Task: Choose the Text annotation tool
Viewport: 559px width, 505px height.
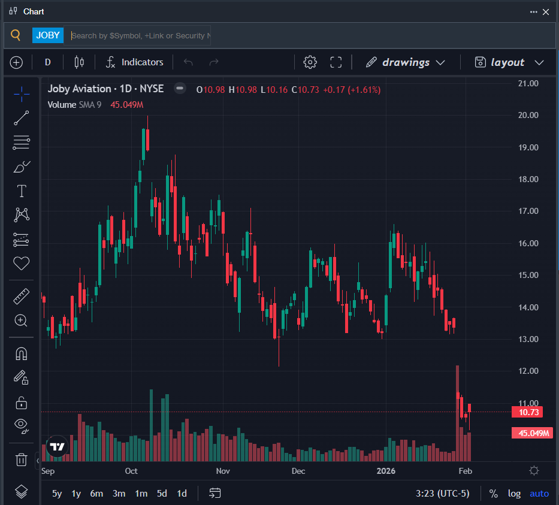Action: [x=22, y=191]
